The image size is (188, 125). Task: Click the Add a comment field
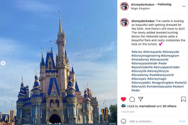[x=153, y=121]
